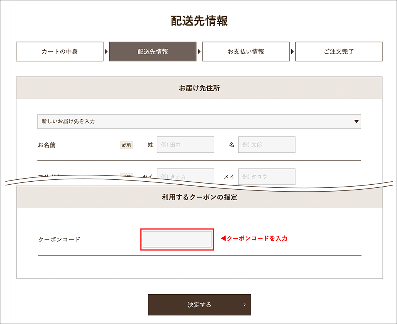
Task: Open the 新しいお届け先を入力 dropdown
Action: coord(198,121)
